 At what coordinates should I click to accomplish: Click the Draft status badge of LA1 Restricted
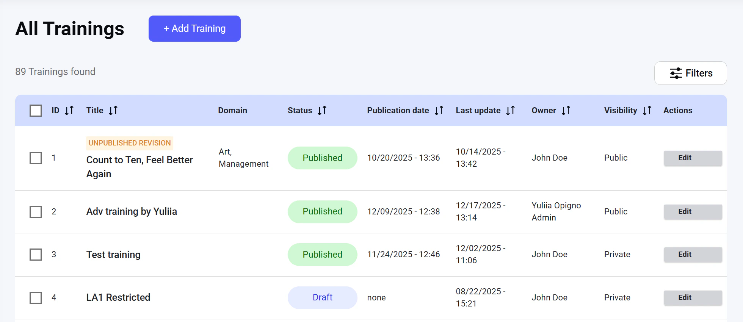[322, 297]
